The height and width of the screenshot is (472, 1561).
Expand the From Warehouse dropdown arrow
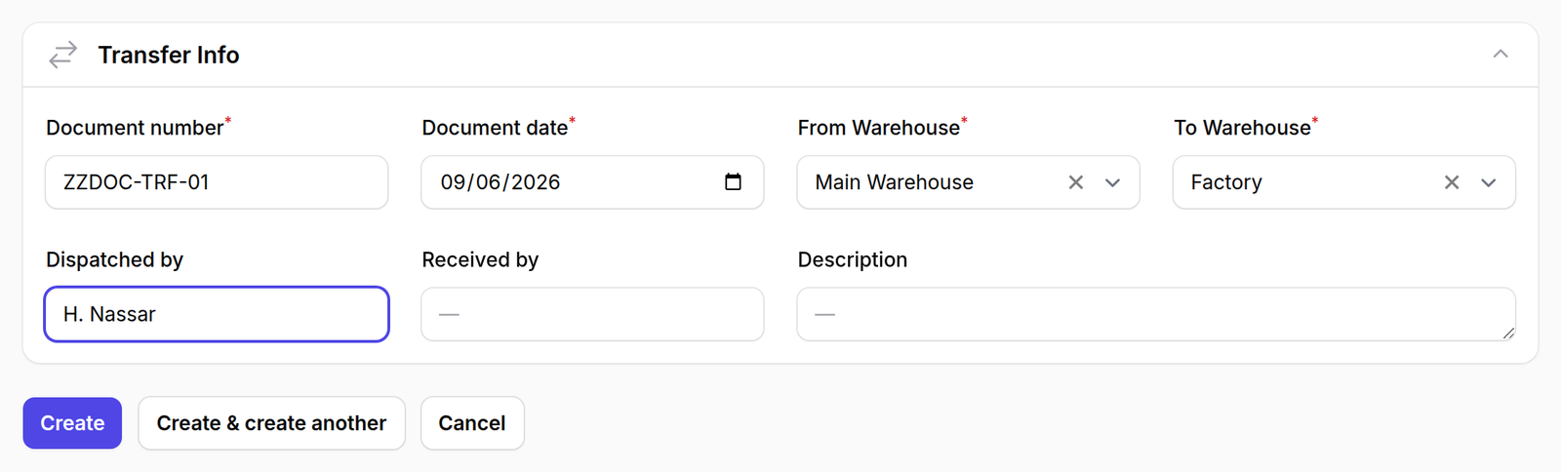click(x=1112, y=182)
